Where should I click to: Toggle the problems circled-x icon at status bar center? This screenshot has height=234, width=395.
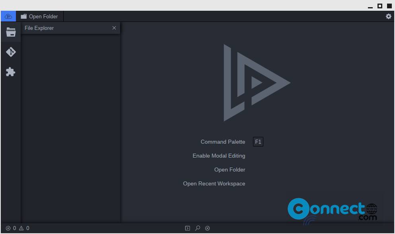(x=207, y=228)
